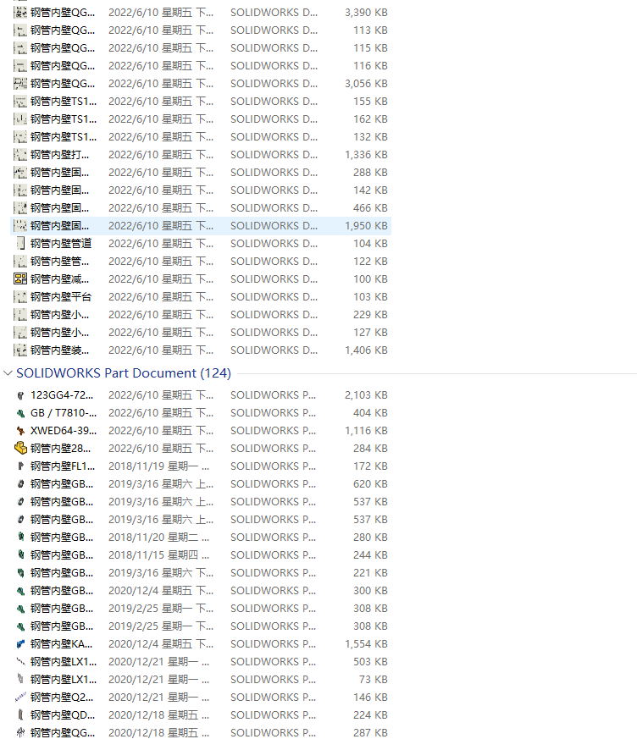This screenshot has width=637, height=739.
Task: Select the file name 钢管内壁QD...
Action: [x=63, y=715]
